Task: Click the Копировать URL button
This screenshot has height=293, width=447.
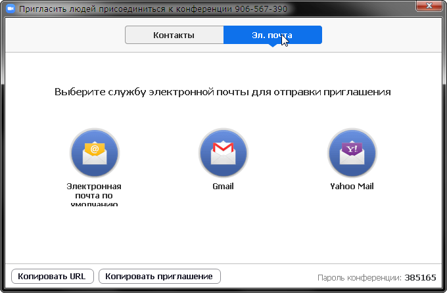Action: click(53, 276)
